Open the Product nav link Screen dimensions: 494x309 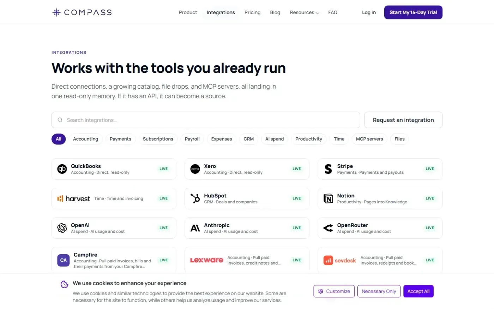188,12
